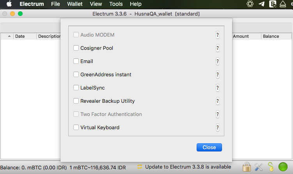Click the Update to Electrum 3.3.8 notice

pyautogui.click(x=188, y=167)
